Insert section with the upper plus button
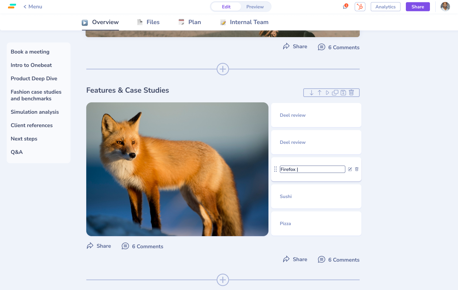 pyautogui.click(x=223, y=69)
